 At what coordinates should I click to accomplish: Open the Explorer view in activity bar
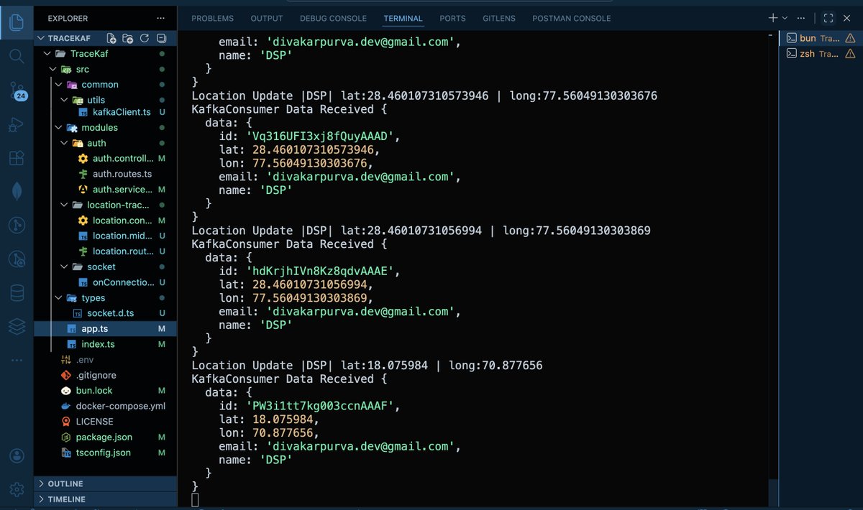pos(17,22)
